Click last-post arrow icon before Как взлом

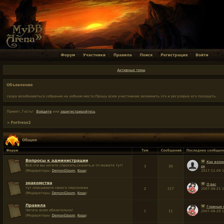[x=203, y=161]
